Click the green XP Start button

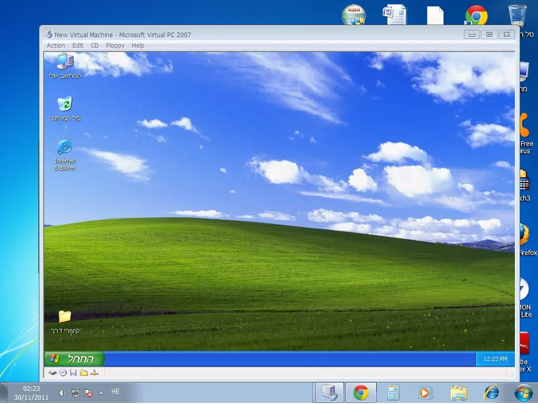click(74, 359)
